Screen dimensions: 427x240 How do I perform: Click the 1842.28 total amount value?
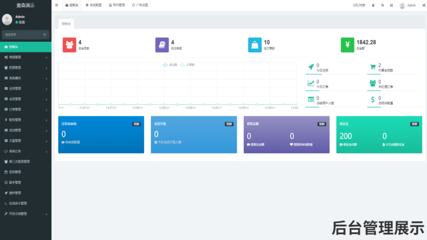(x=366, y=42)
